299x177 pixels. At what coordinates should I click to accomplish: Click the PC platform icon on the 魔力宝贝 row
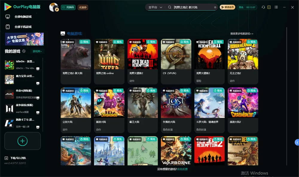point(38,83)
